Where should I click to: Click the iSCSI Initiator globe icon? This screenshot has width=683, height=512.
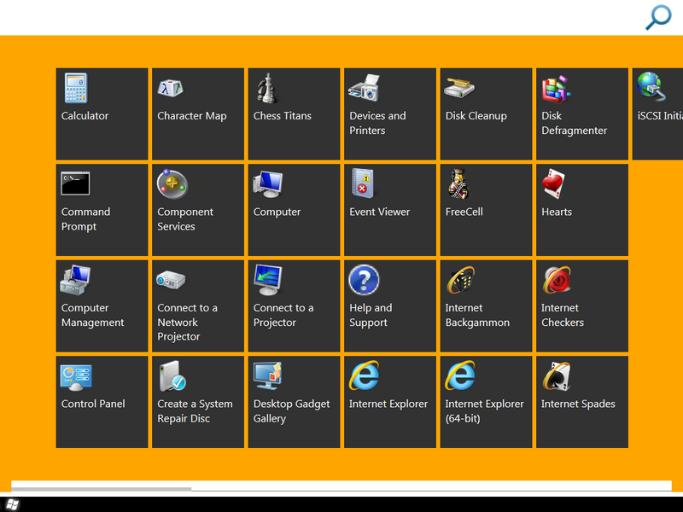[651, 86]
